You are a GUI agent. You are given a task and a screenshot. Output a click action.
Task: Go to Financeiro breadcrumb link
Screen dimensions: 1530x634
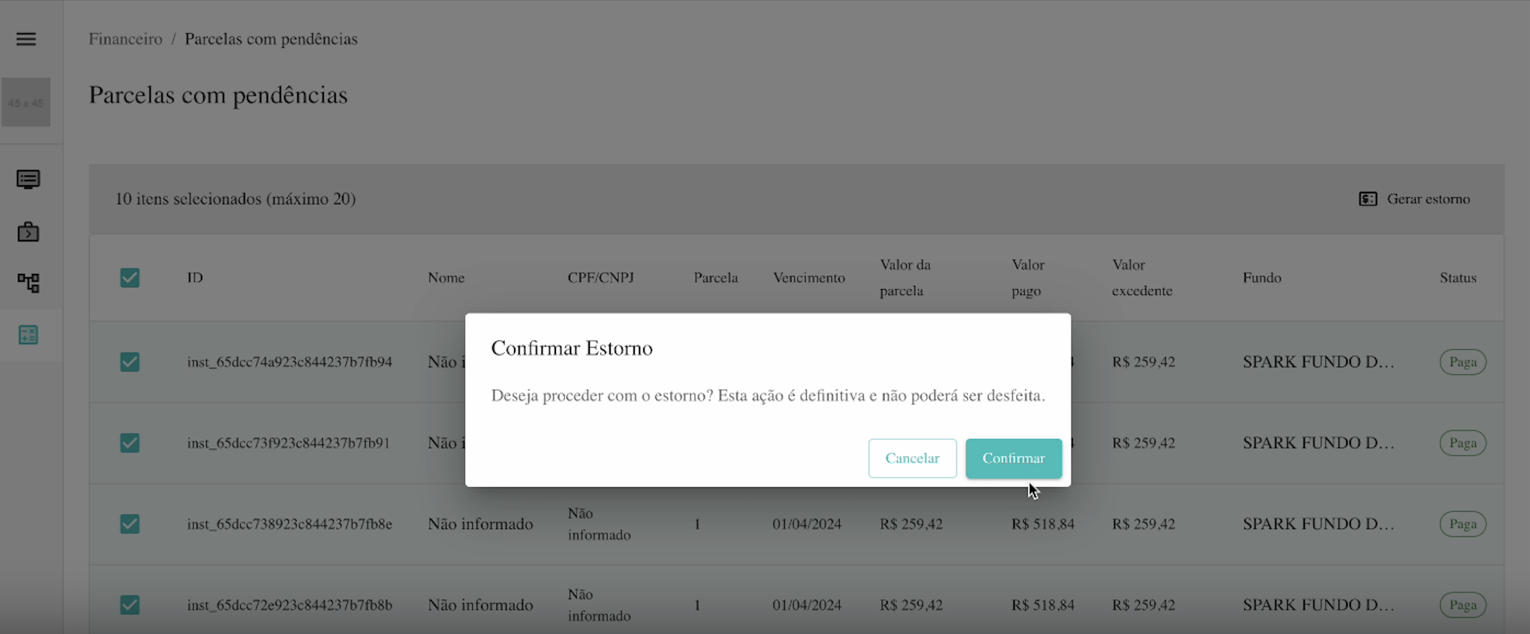(125, 39)
